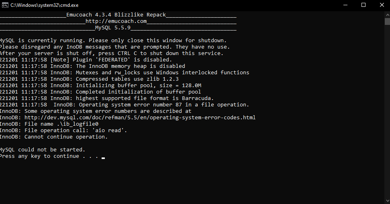Maximize the command prompt window
Viewport: 390px width, 204px height.
click(x=363, y=5)
